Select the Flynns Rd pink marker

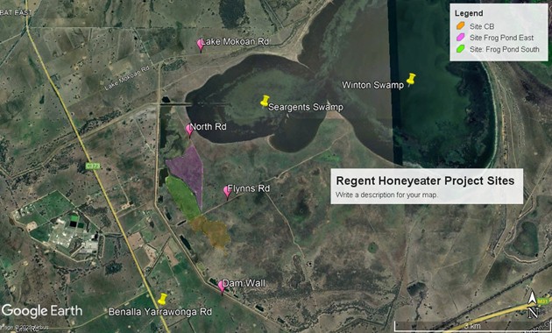tap(227, 193)
